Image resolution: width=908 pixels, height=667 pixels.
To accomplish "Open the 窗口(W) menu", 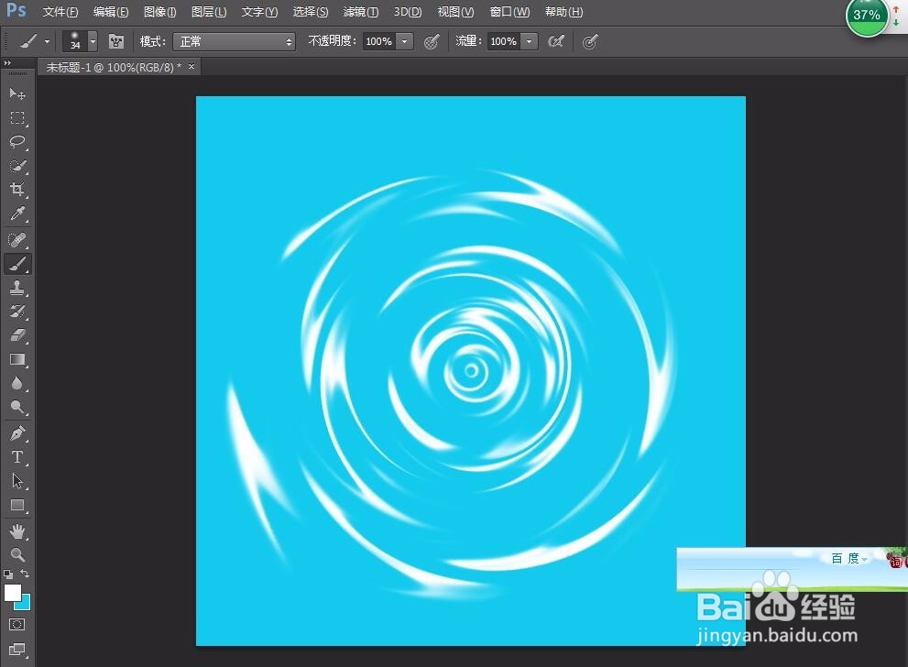I will click(x=509, y=12).
